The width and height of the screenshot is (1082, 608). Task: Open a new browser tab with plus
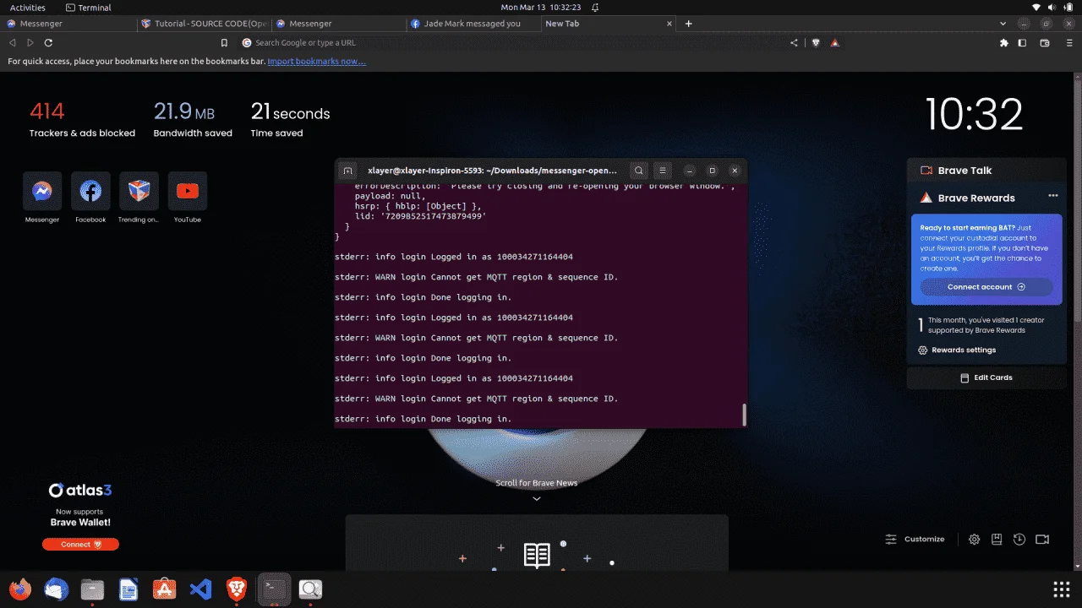tap(688, 24)
